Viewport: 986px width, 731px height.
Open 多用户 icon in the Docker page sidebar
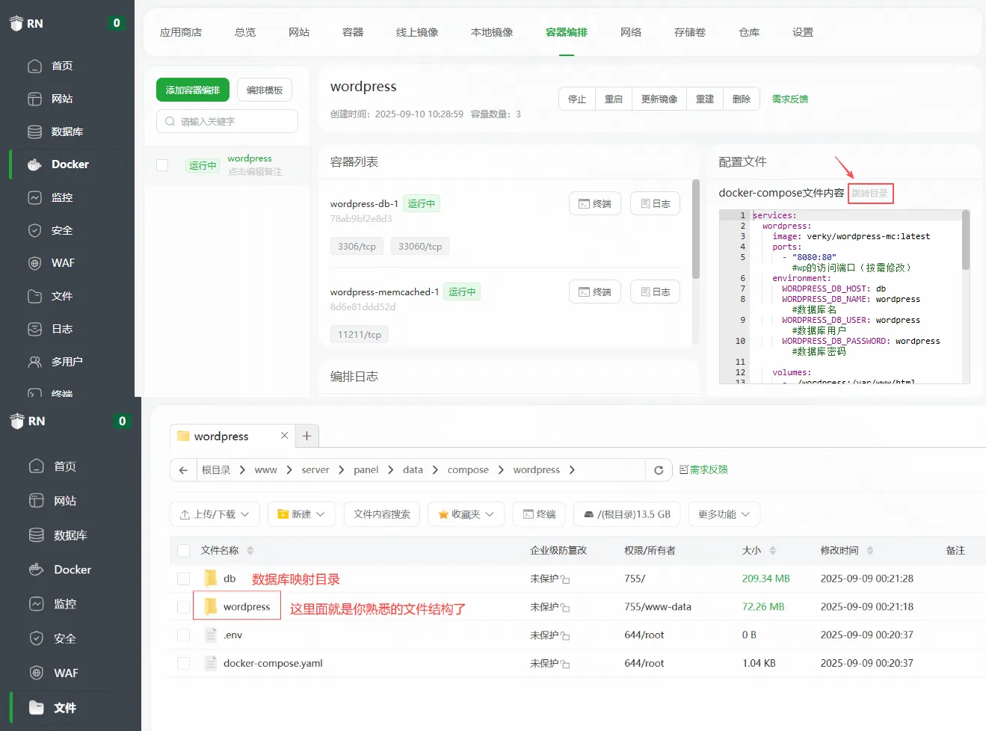(34, 362)
